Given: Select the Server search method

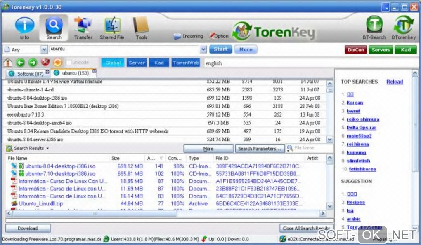Looking at the screenshot, I should (137, 63).
